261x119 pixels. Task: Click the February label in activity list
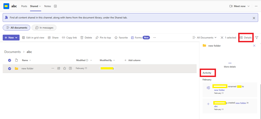click(207, 80)
